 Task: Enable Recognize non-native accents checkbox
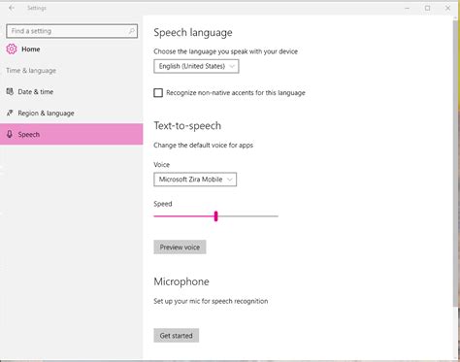click(158, 93)
